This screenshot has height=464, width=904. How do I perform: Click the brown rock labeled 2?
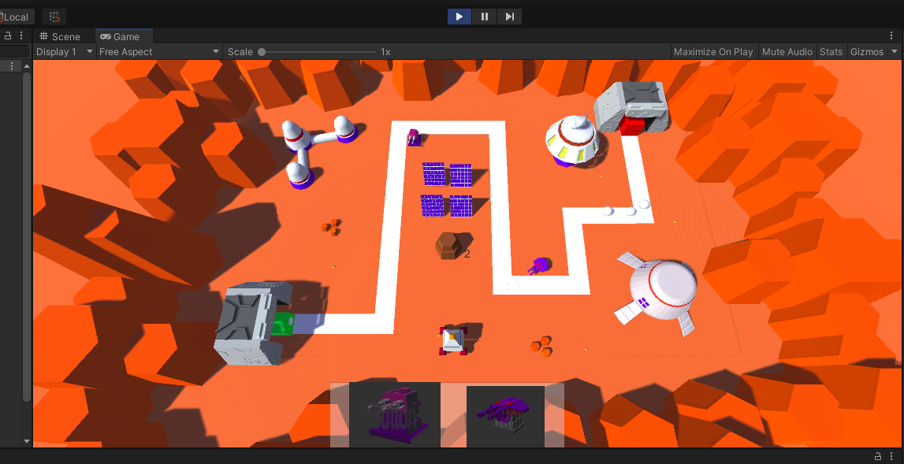(x=448, y=246)
